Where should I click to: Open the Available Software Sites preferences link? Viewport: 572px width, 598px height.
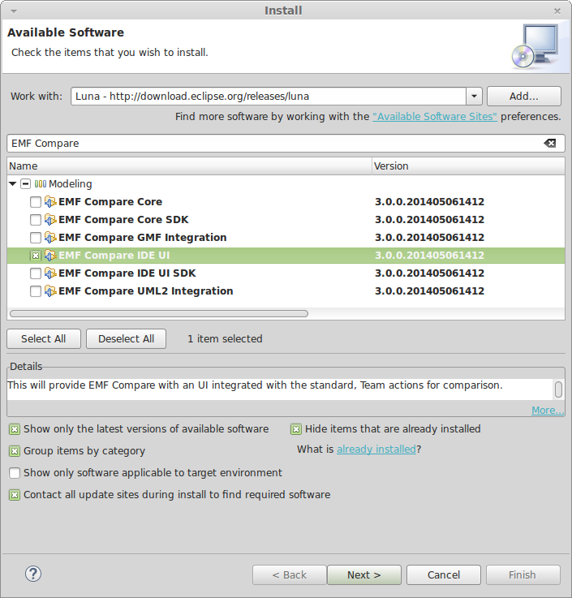435,117
